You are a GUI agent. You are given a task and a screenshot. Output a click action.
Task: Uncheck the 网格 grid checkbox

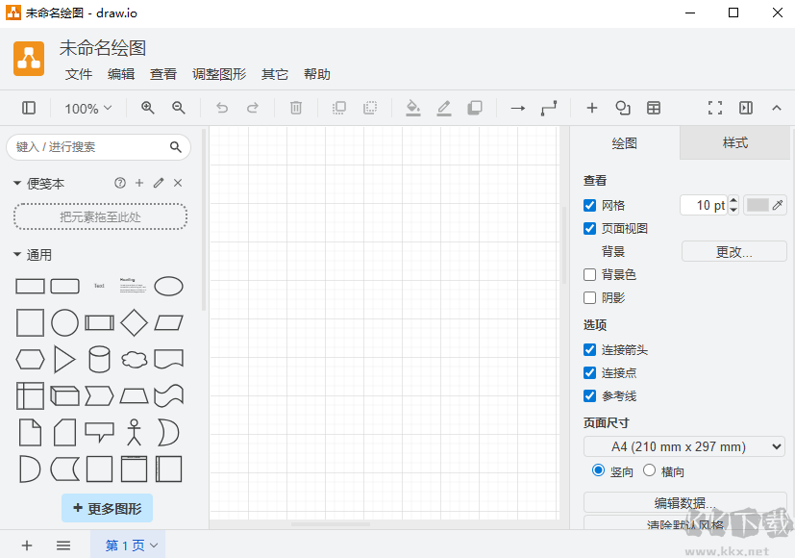[589, 206]
